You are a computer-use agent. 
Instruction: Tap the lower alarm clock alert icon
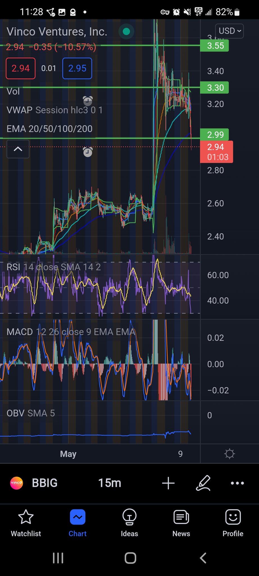tap(88, 152)
